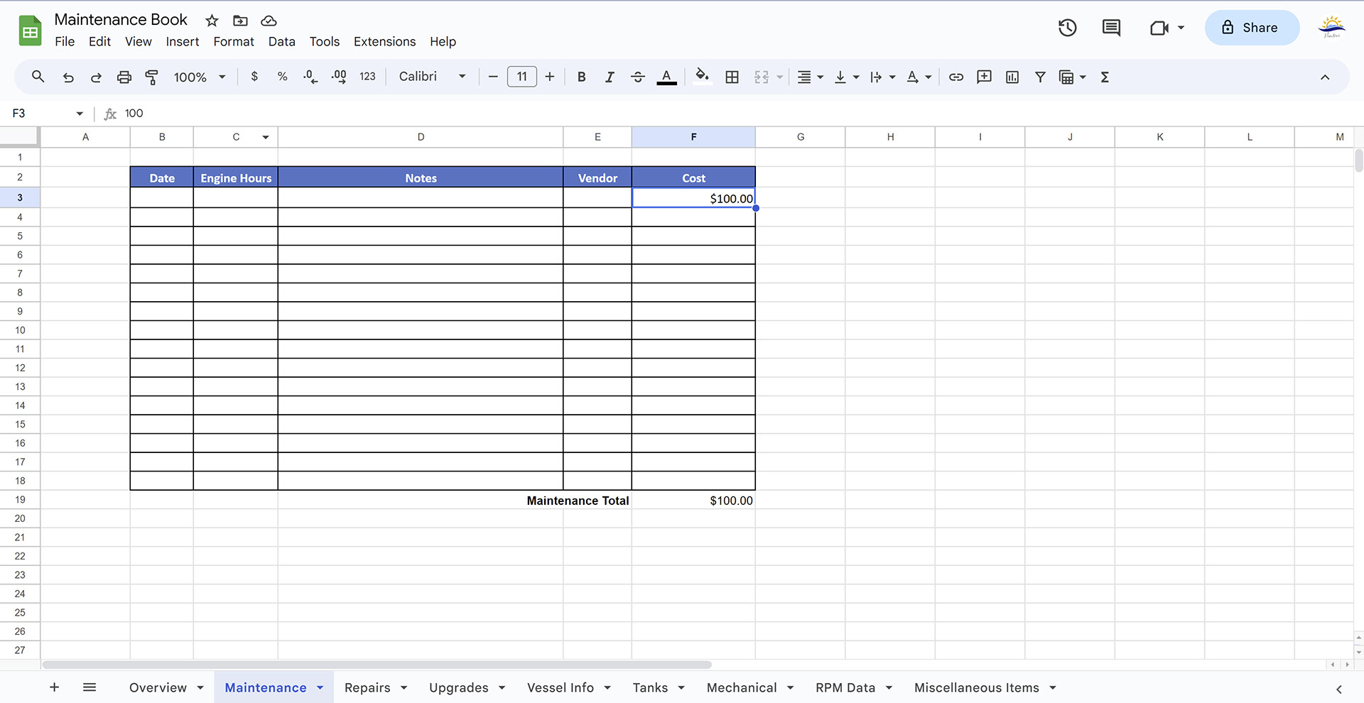
Task: Apply currency format dollar icon
Action: tap(254, 77)
